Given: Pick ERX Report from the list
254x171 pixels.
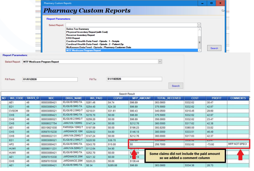Looking at the screenshot, I should pyautogui.click(x=73, y=38).
